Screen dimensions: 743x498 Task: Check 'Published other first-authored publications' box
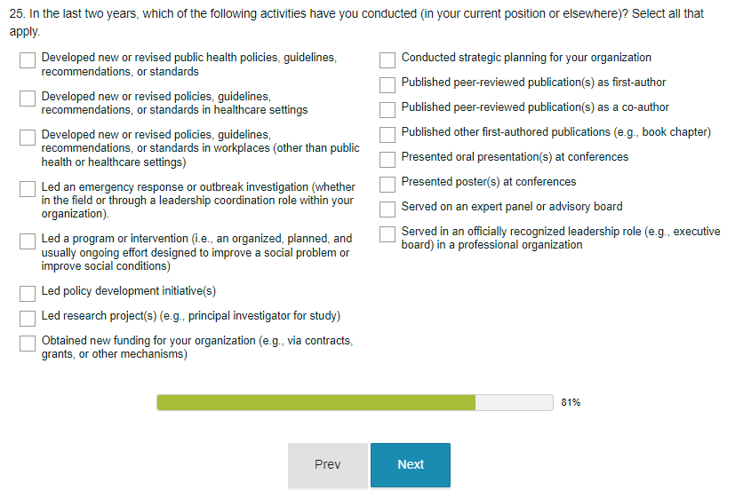[387, 135]
